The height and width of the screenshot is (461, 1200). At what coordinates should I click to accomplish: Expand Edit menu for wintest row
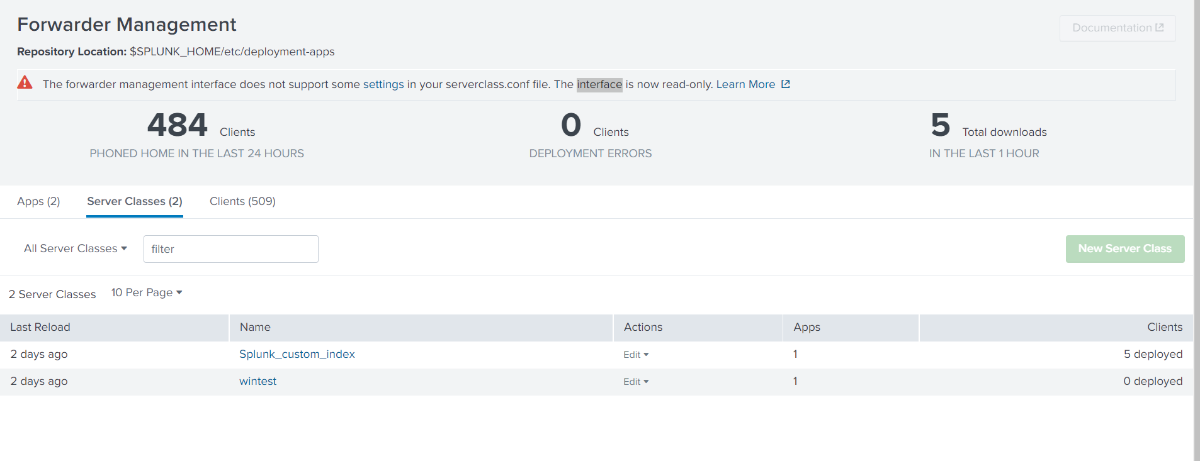pyautogui.click(x=636, y=382)
